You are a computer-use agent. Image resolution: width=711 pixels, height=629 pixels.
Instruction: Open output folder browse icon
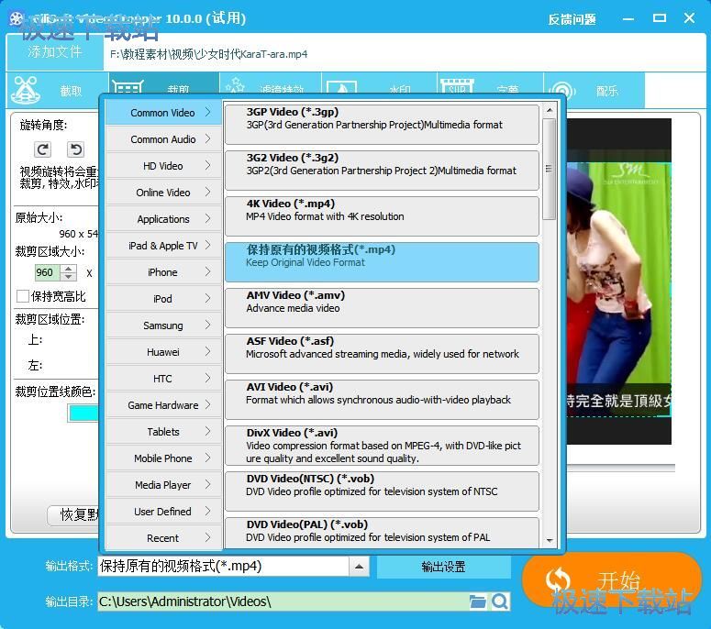(x=477, y=601)
